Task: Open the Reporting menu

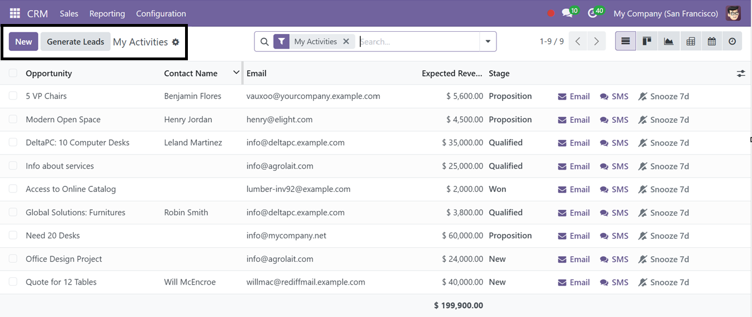Action: click(107, 13)
